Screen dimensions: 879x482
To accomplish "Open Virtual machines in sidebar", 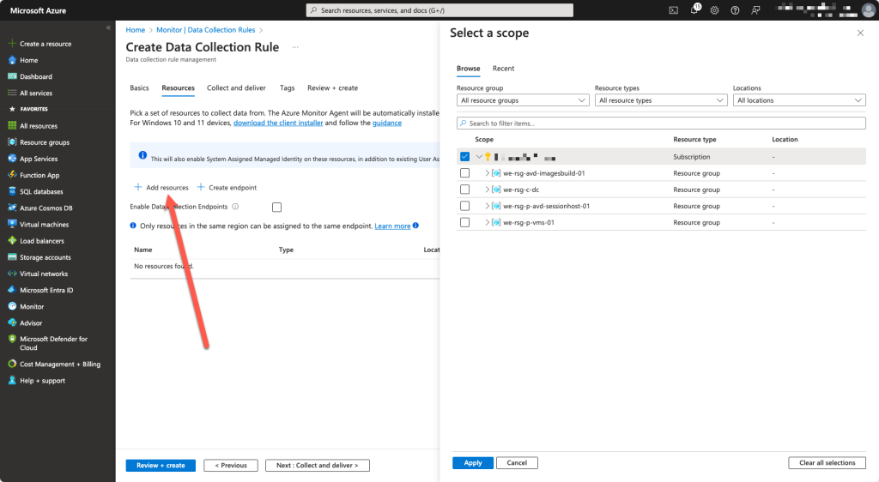I will 44,225.
